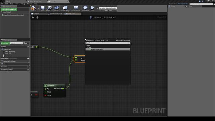215x121 pixels.
Task: Open Class Defaults from the toolbar
Action: tap(76, 8)
